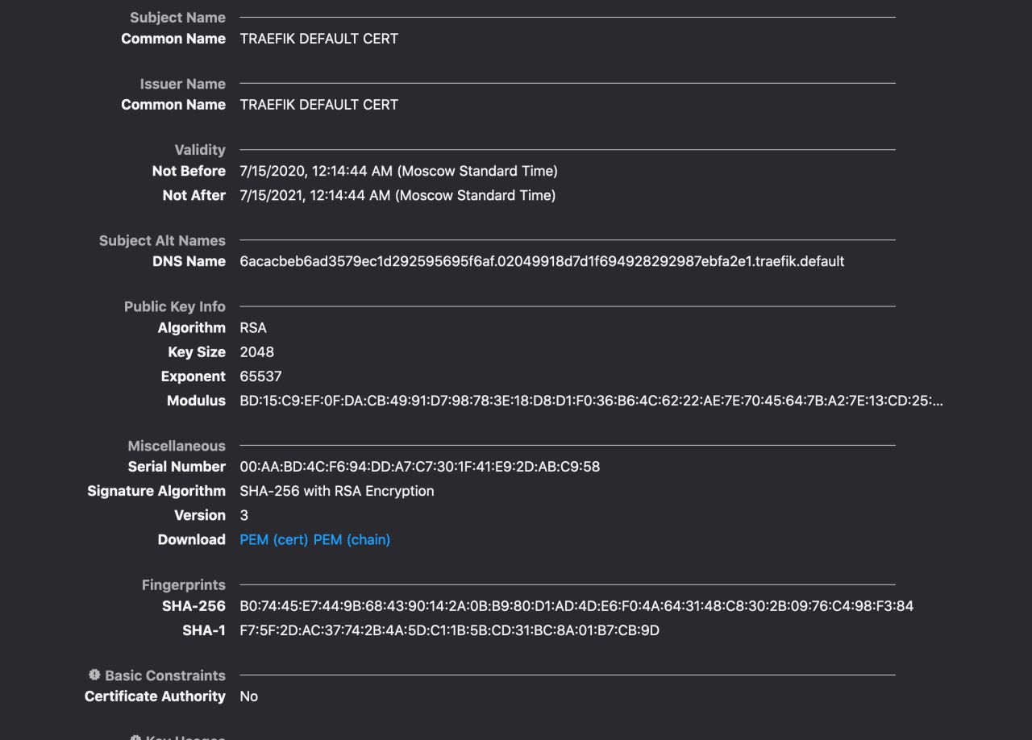The height and width of the screenshot is (740, 1032).
Task: Click the Not Before date 7/15/2020
Action: pos(399,171)
